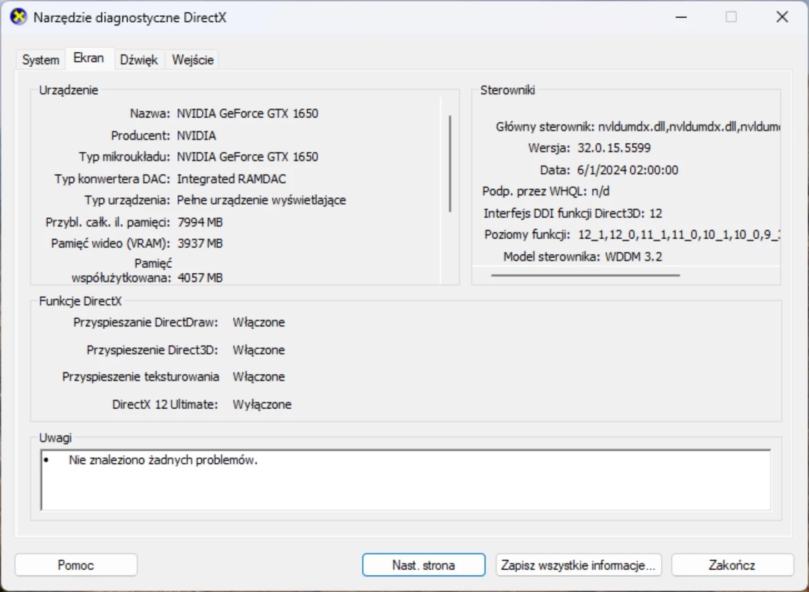Viewport: 809px width, 592px height.
Task: Select the NVIDIA GeForce GTX 1650 name text
Action: [248, 113]
